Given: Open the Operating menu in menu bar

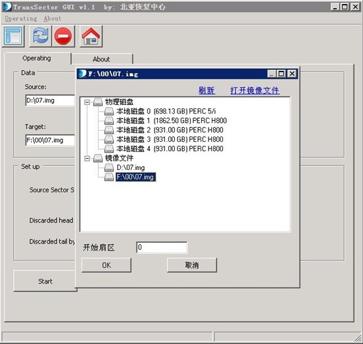Looking at the screenshot, I should [x=21, y=18].
